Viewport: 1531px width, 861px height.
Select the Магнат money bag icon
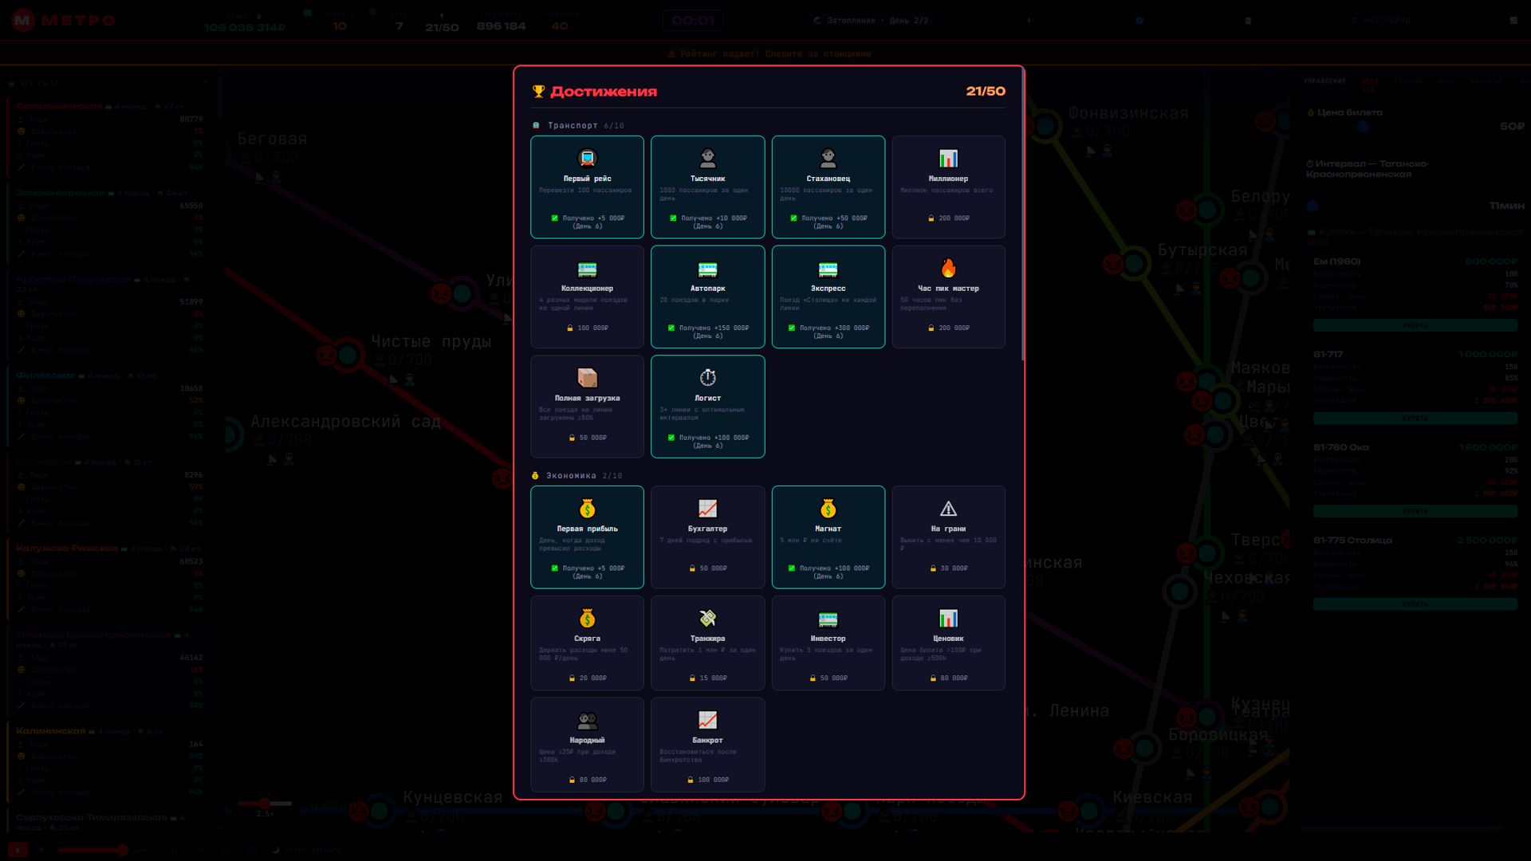point(828,508)
